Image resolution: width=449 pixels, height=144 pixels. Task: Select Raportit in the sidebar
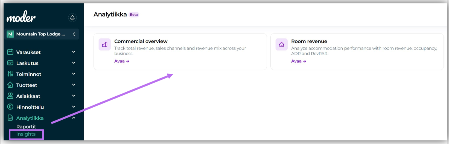click(x=26, y=126)
